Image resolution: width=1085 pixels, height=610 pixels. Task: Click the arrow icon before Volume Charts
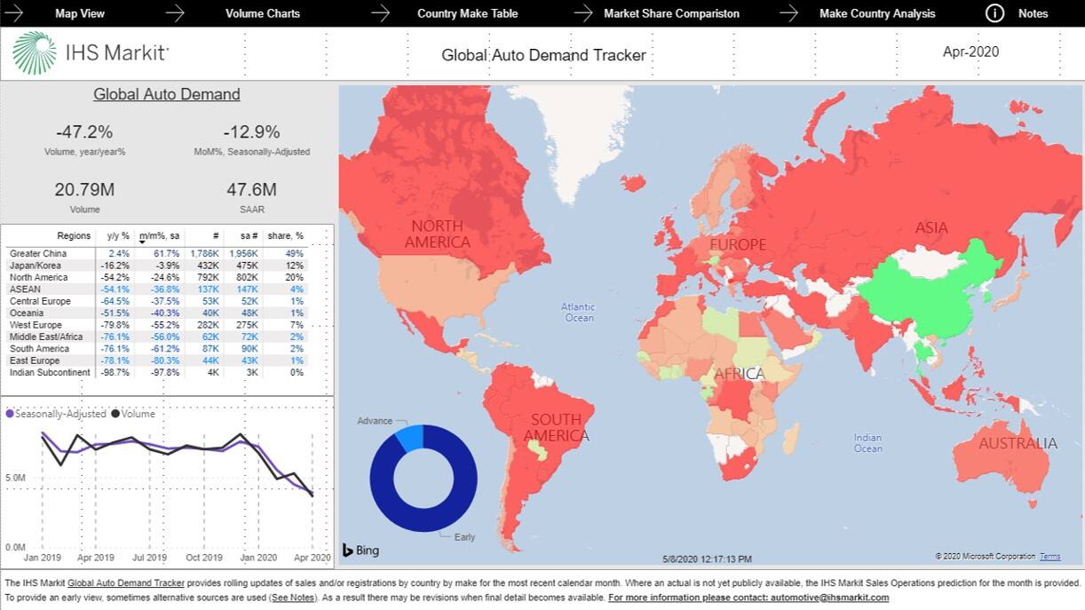(175, 13)
